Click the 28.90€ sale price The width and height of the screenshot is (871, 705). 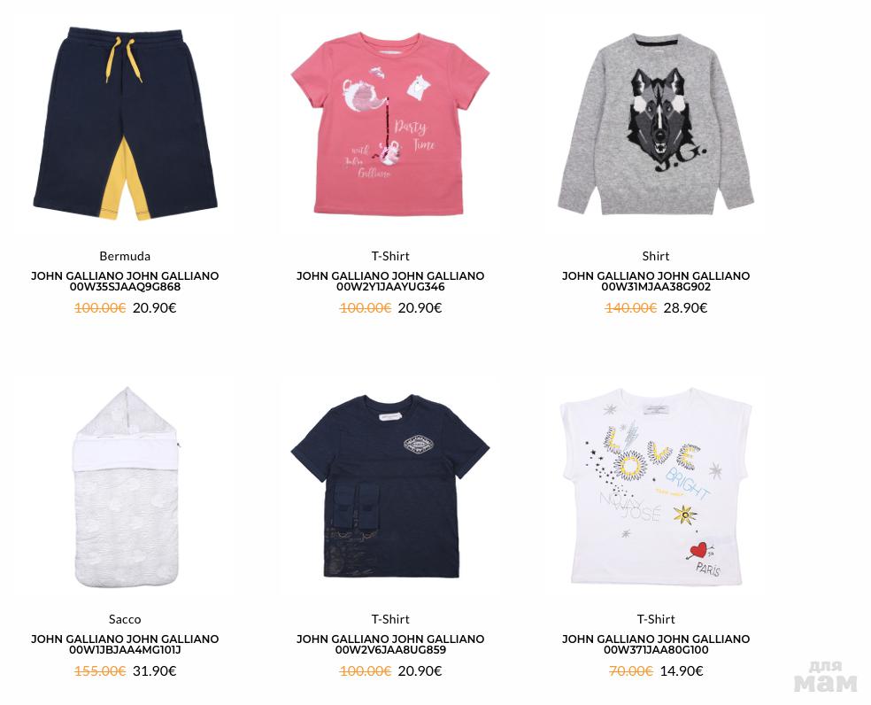point(685,308)
